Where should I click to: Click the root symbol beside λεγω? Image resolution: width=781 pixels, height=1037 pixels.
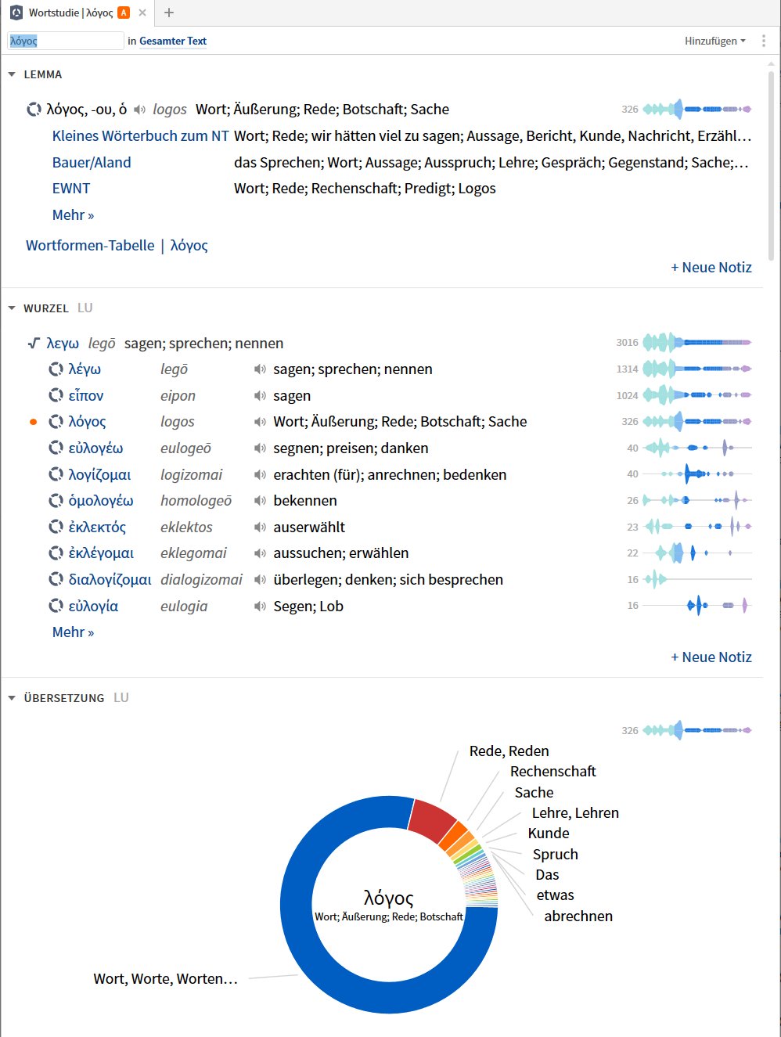[x=34, y=343]
